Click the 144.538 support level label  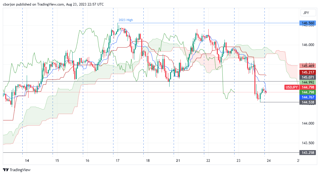(307, 102)
